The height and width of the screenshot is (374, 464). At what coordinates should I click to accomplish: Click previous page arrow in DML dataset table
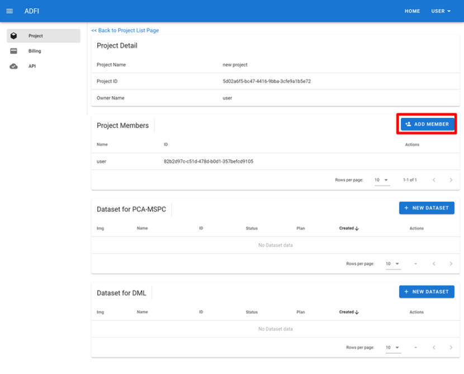[434, 348]
